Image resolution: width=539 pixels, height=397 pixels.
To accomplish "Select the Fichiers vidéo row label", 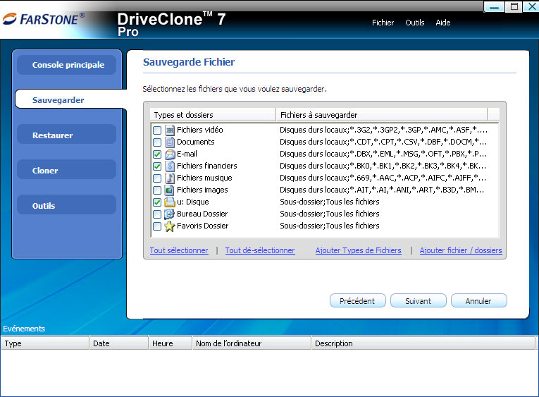I will pyautogui.click(x=199, y=130).
